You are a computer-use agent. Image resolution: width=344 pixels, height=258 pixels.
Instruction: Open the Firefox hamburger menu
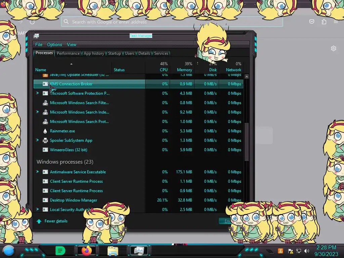point(336,21)
